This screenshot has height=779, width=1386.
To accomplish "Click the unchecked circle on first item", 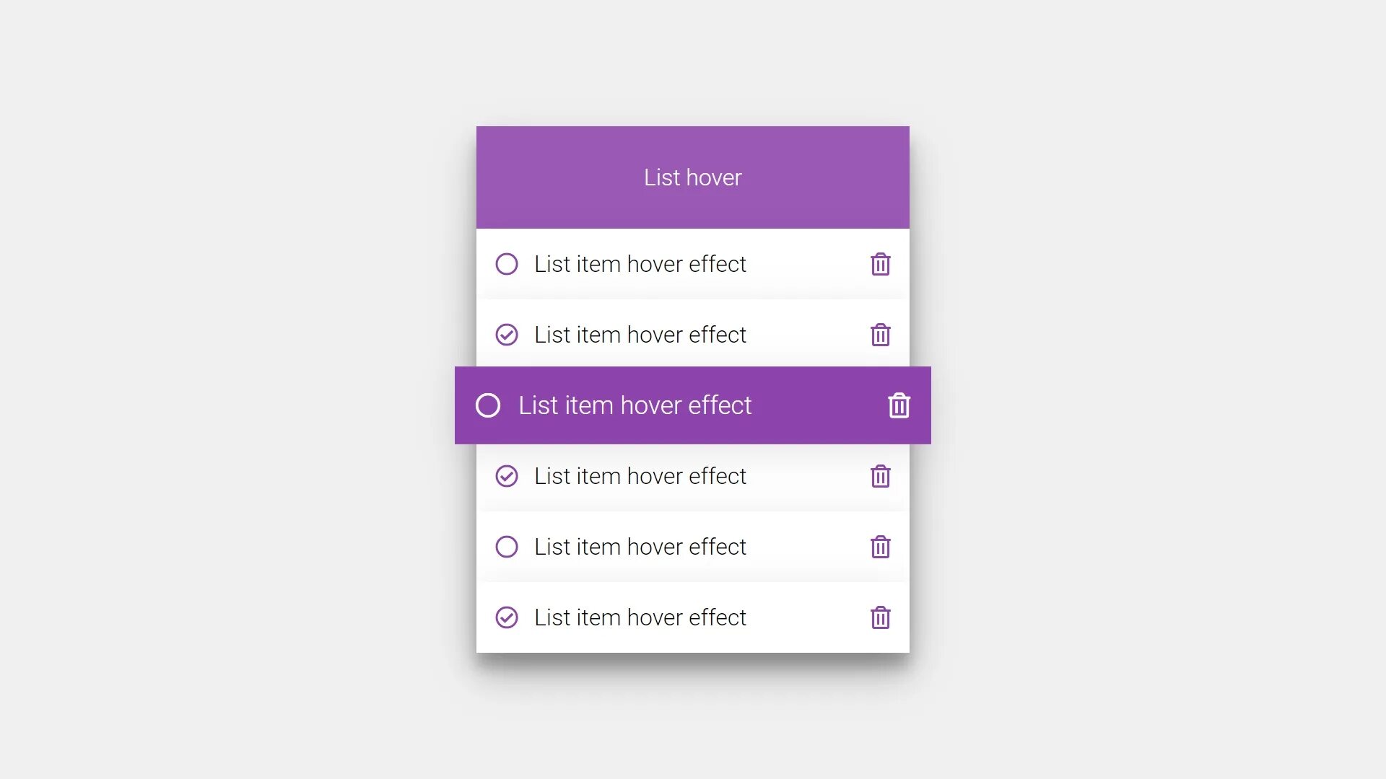I will click(505, 263).
